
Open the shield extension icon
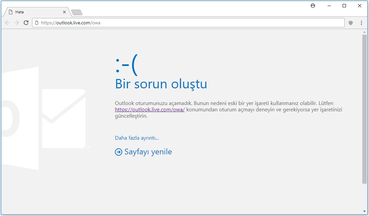pyautogui.click(x=351, y=23)
